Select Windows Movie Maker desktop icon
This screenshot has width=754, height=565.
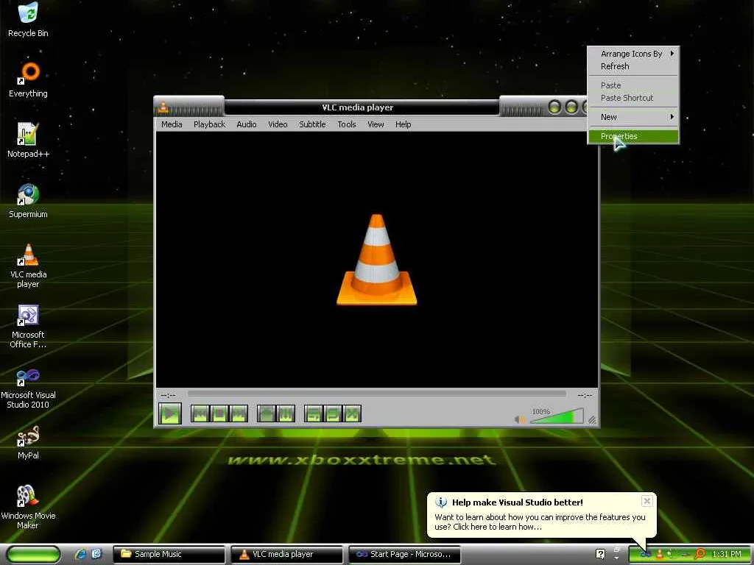[28, 507]
